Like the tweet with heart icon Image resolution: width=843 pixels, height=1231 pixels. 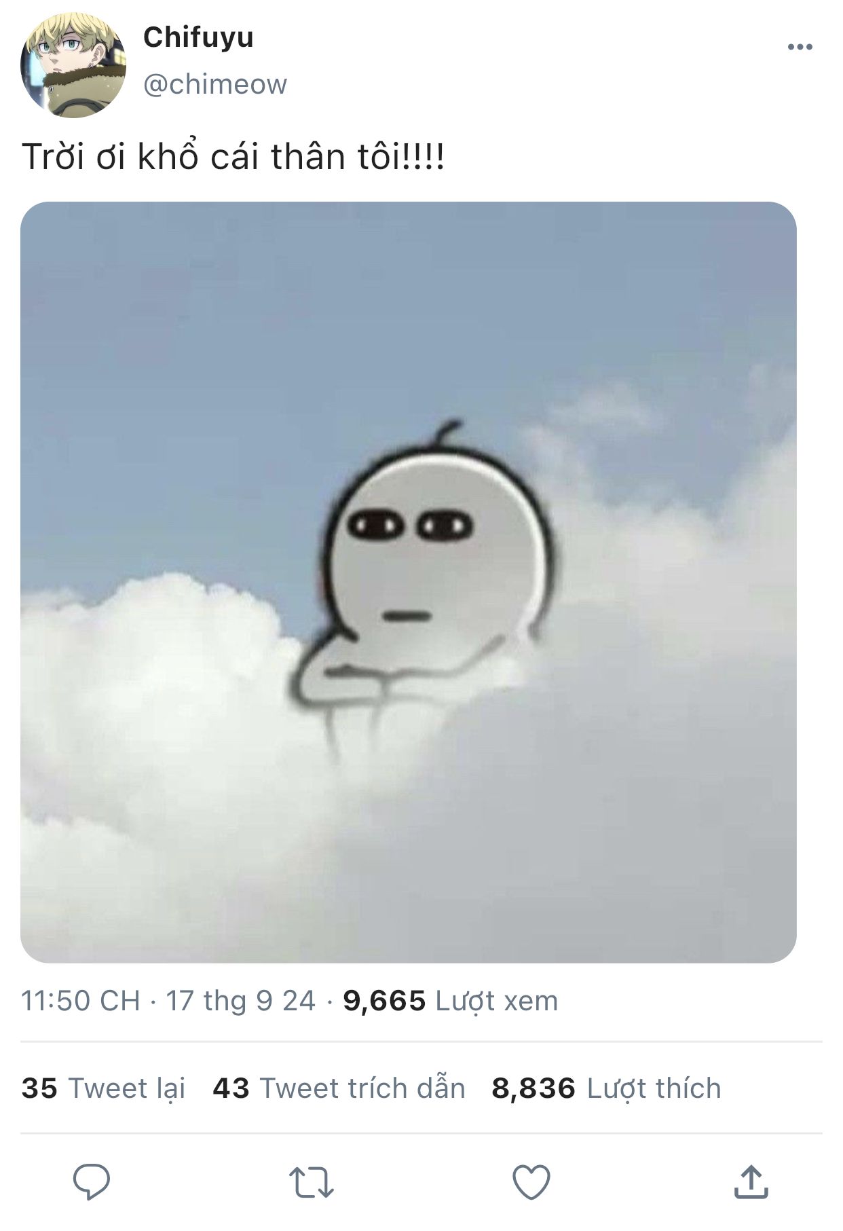pyautogui.click(x=531, y=1182)
